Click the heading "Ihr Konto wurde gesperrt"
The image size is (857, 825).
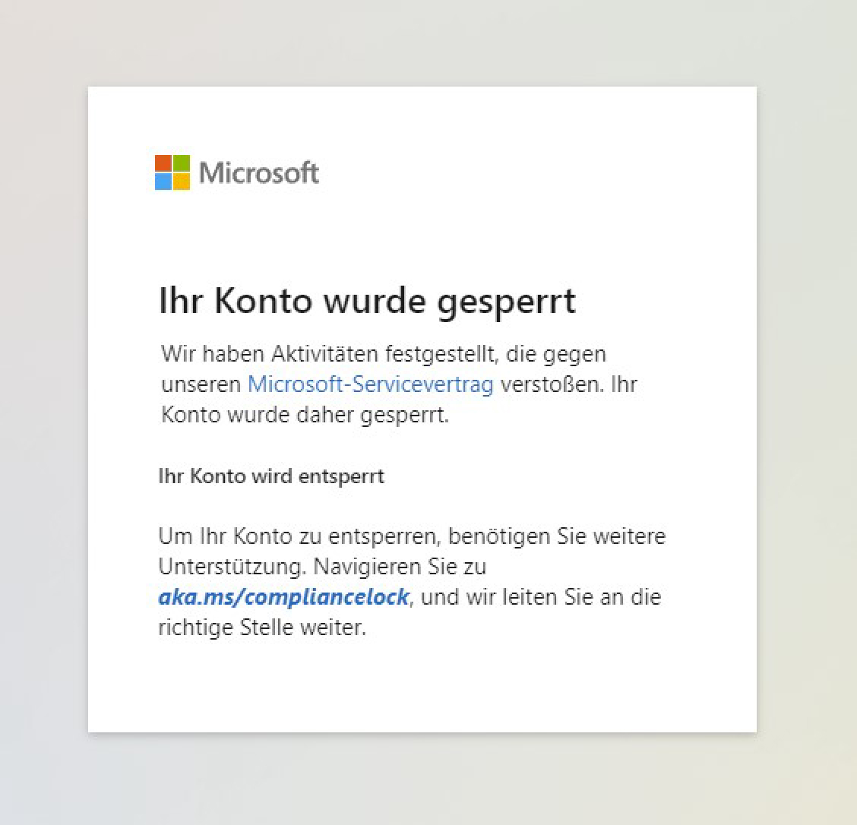(367, 301)
